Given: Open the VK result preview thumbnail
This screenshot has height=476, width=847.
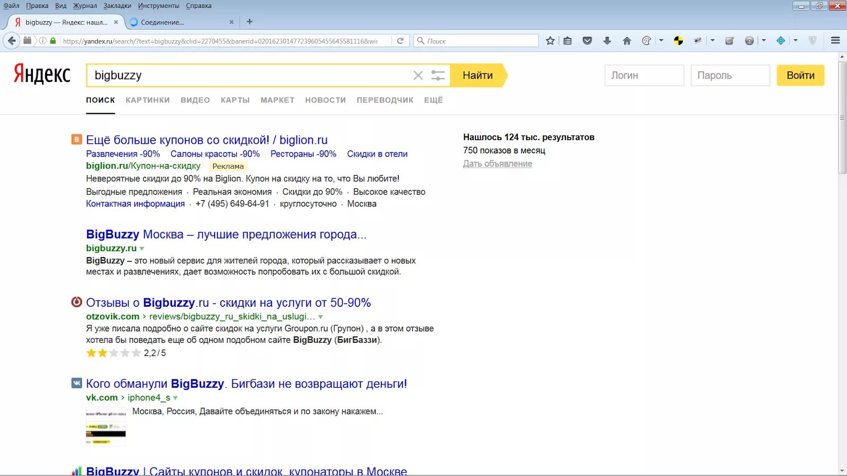Looking at the screenshot, I should coord(106,426).
